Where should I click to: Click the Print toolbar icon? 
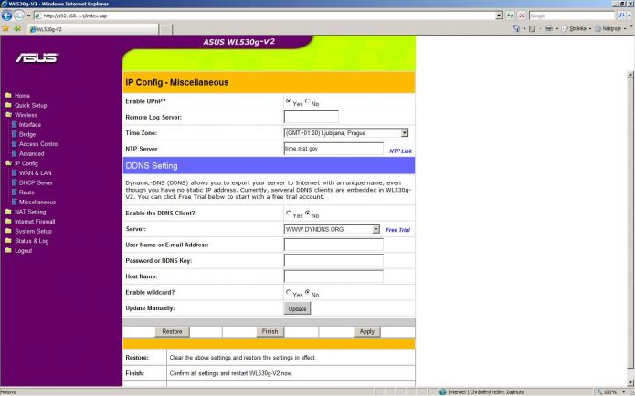549,28
